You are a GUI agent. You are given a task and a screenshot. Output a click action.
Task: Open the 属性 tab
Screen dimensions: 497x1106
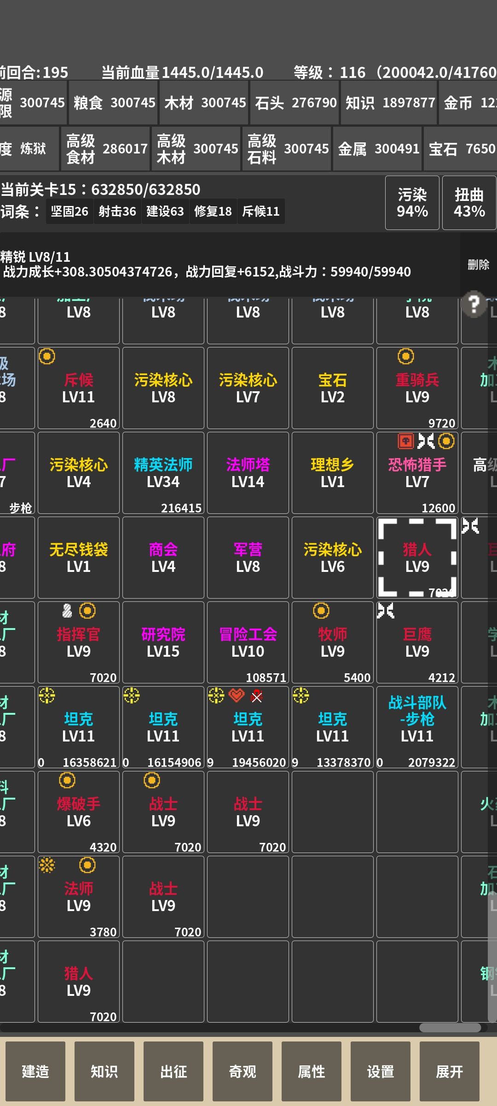(312, 1071)
